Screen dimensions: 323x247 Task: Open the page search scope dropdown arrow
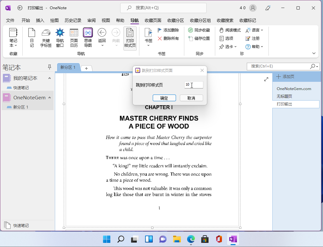point(317,67)
